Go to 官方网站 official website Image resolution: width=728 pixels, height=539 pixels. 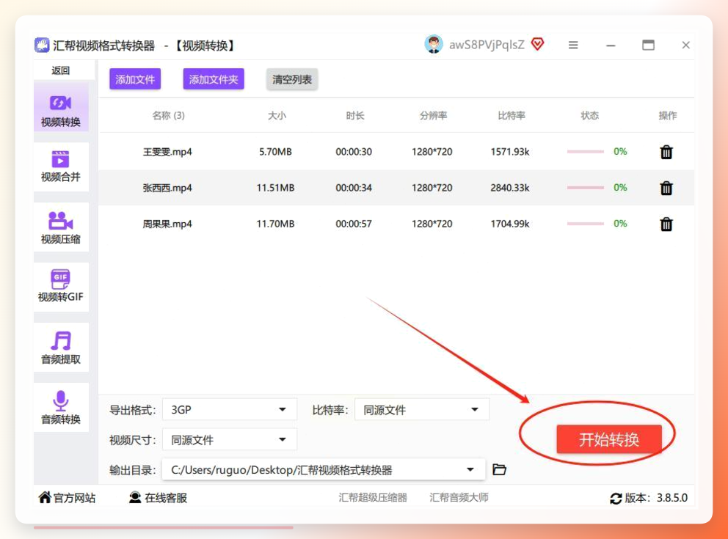pyautogui.click(x=67, y=498)
